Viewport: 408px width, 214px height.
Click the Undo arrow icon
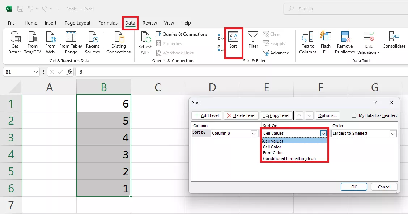tap(31, 9)
